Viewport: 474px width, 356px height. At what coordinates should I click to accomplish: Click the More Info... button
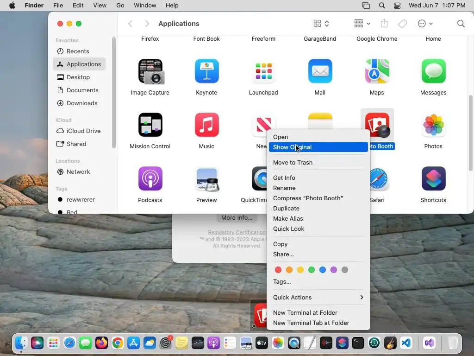237,218
